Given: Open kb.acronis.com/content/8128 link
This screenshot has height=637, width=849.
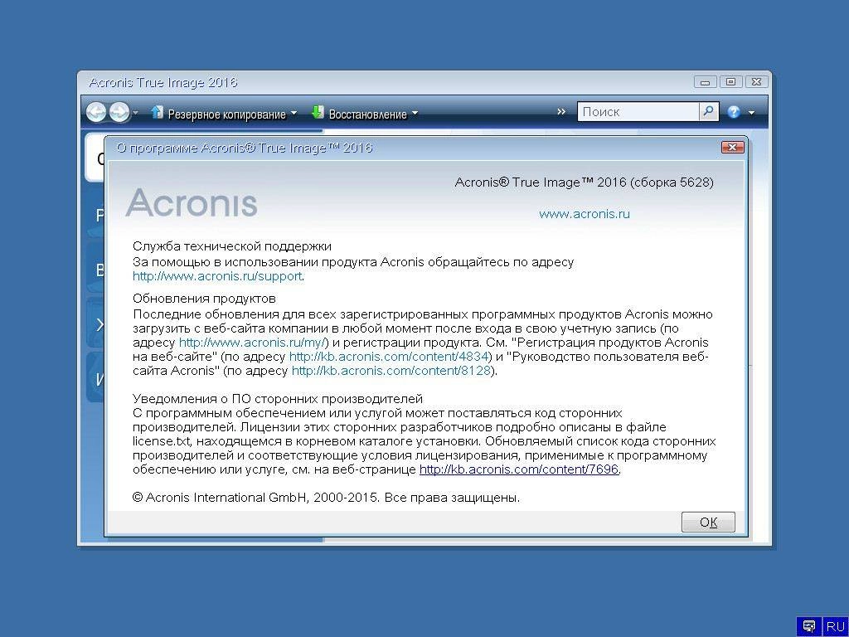Looking at the screenshot, I should tap(391, 371).
